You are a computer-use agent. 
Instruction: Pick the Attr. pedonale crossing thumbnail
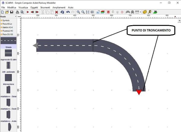click(8, 65)
